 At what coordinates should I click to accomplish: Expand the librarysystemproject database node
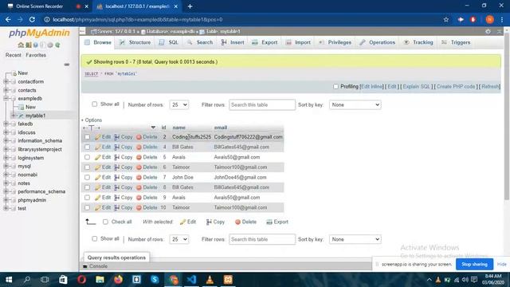pyautogui.click(x=6, y=149)
